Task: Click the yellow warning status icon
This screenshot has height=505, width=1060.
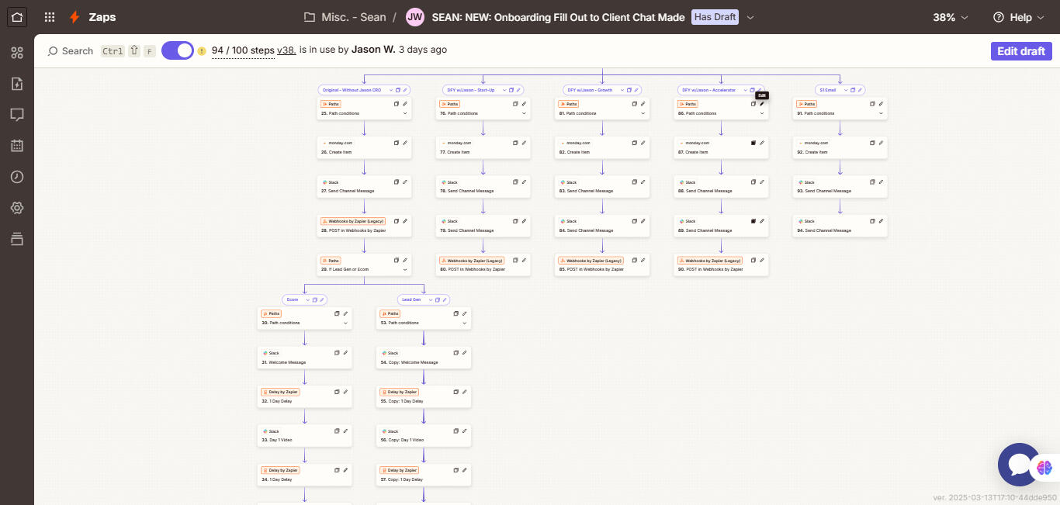Action: pos(202,51)
